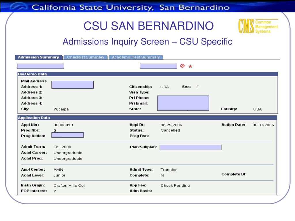
Task: Click the Action Date label
Action: point(233,125)
